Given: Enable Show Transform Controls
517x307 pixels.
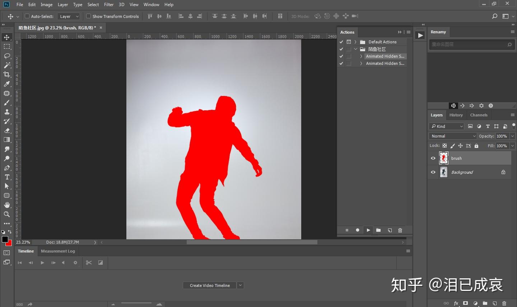Looking at the screenshot, I should [88, 16].
